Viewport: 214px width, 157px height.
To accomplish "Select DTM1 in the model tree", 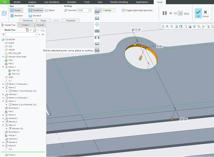I will click(x=11, y=77).
